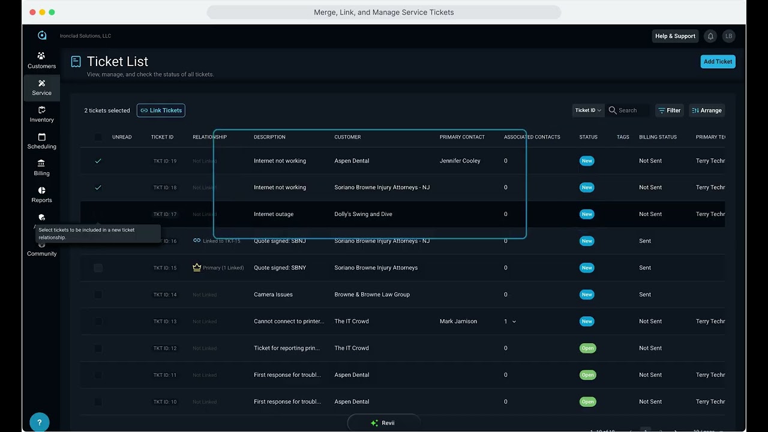The width and height of the screenshot is (768, 432).
Task: Open the Scheduling calendar in sidebar
Action: (x=41, y=141)
